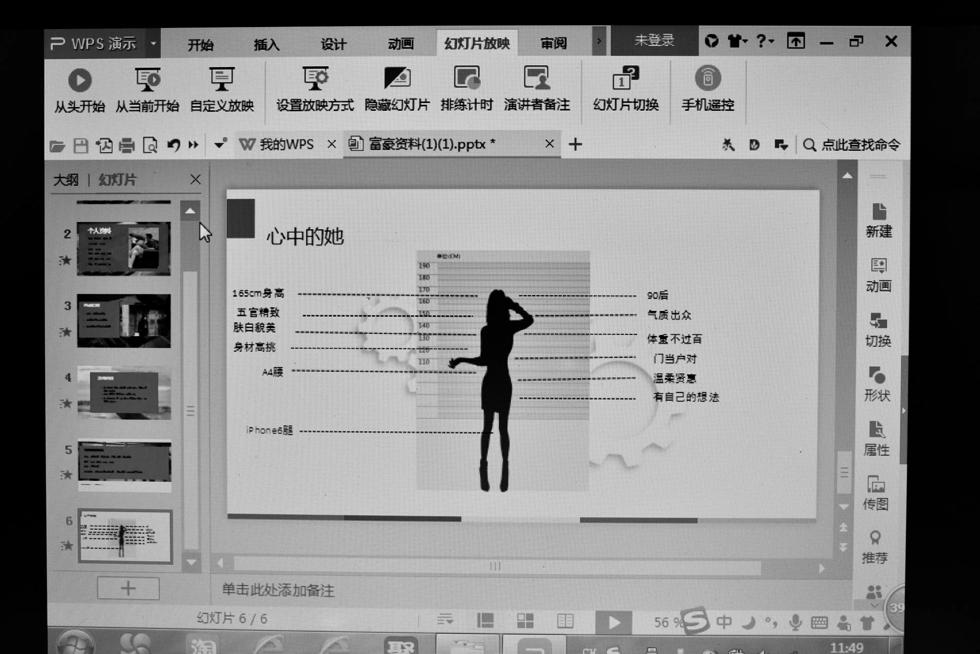Click the 未登录 login button
The height and width of the screenshot is (654, 980).
tap(654, 41)
